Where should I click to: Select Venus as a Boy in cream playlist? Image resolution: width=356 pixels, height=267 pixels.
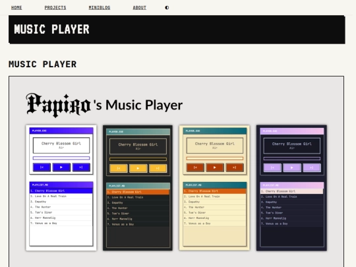click(215, 223)
